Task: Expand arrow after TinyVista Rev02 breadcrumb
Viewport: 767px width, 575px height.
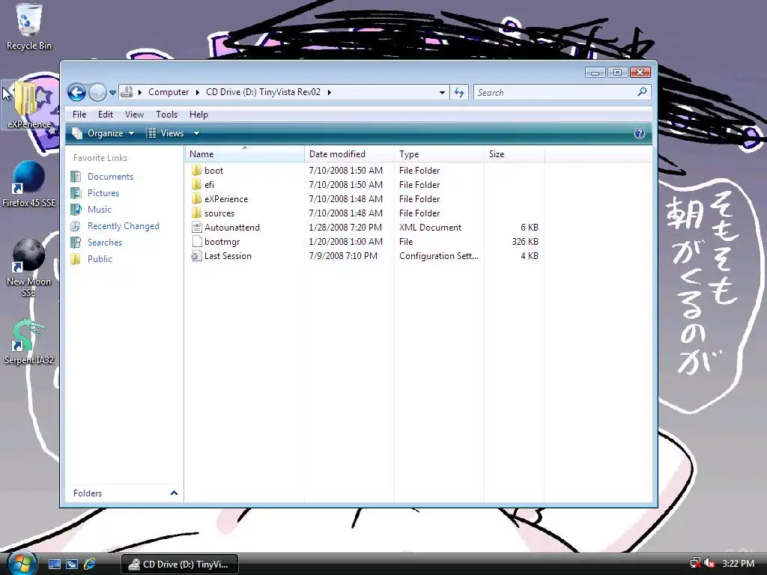Action: point(330,92)
